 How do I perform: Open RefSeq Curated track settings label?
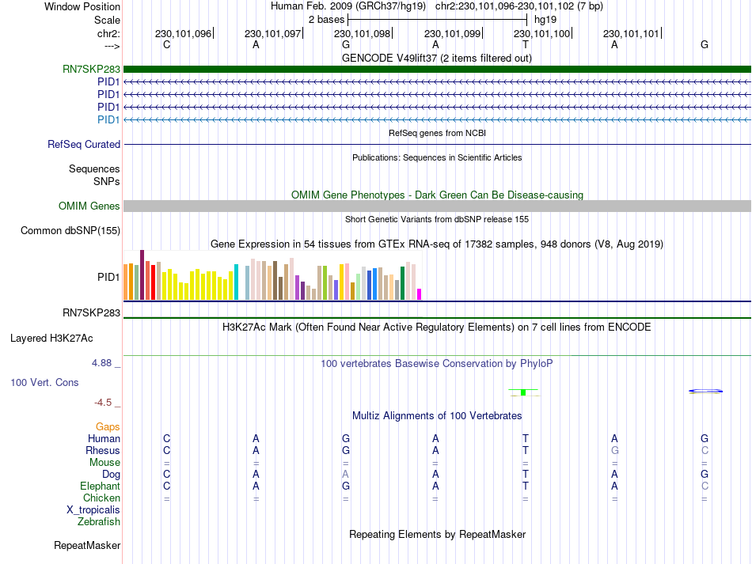click(x=84, y=144)
